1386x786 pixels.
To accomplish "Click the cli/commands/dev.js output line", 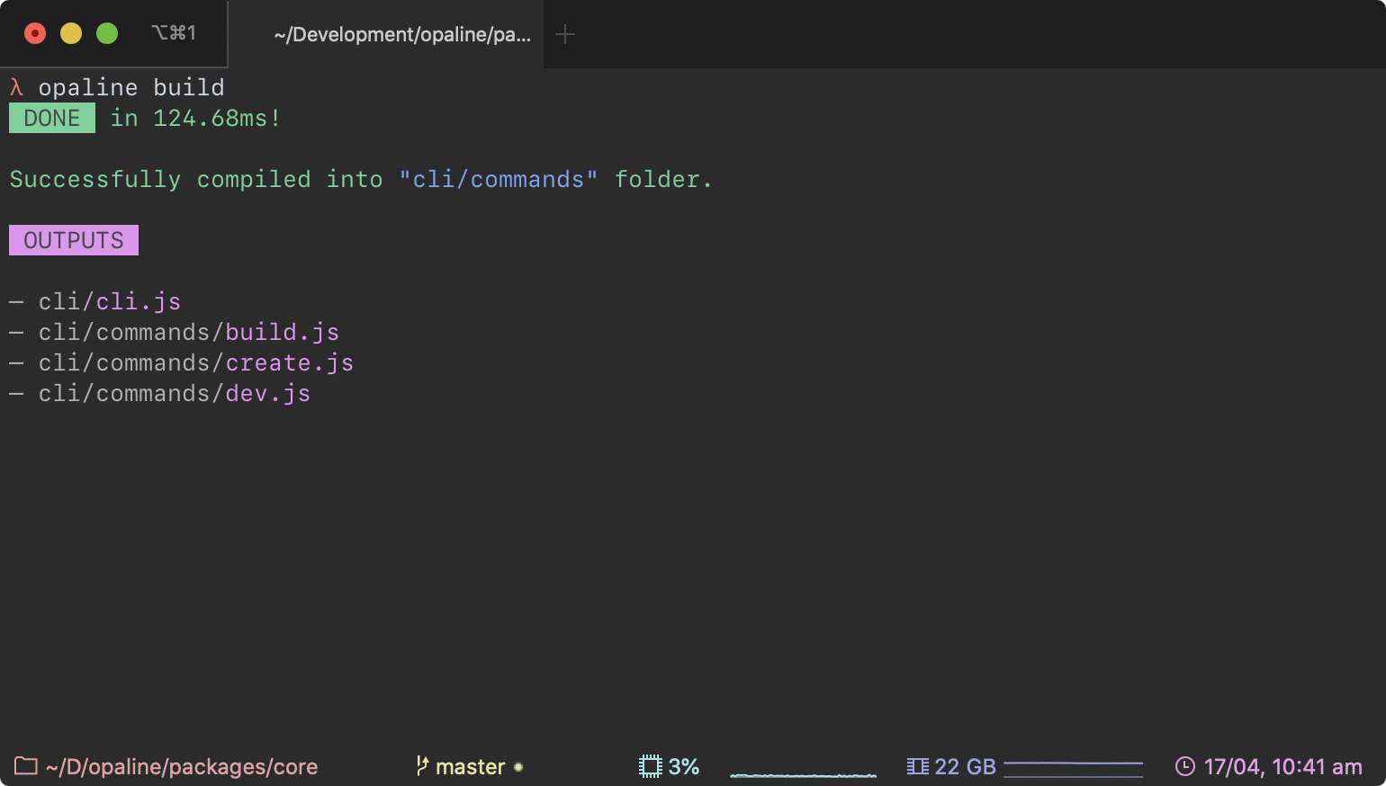I will click(x=160, y=394).
